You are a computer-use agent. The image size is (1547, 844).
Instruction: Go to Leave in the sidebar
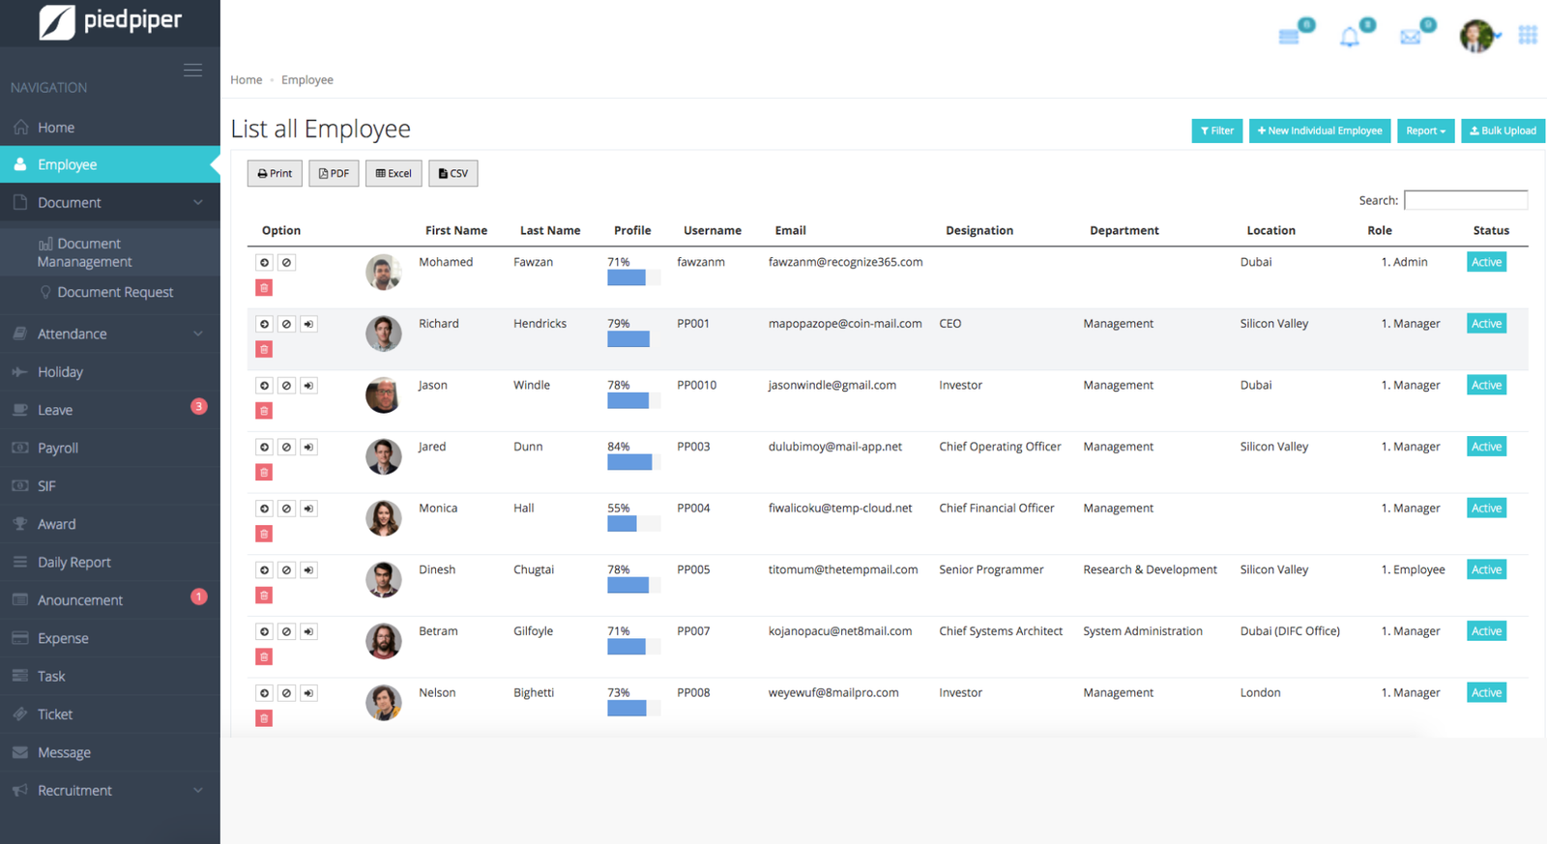pos(55,410)
